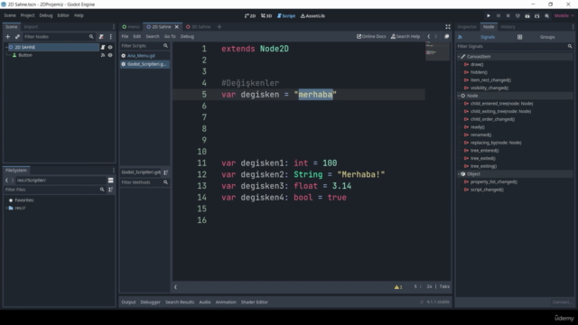This screenshot has height=325, width=578.
Task: Click the warning count indicator
Action: coord(398,287)
